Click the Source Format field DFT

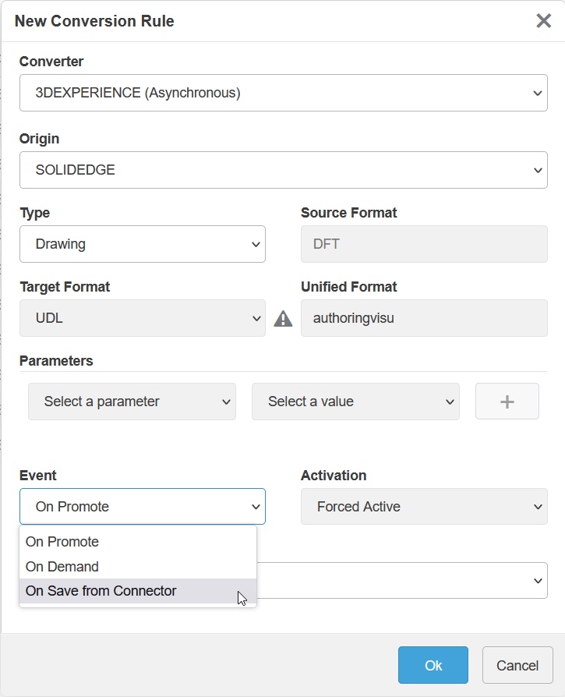coord(424,244)
